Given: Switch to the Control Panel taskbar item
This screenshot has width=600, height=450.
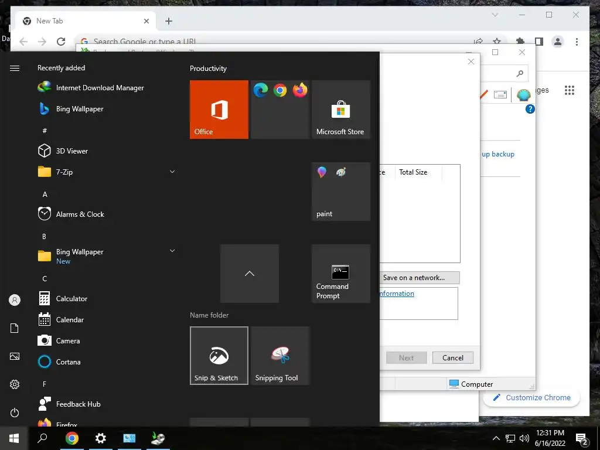Looking at the screenshot, I should [x=129, y=438].
